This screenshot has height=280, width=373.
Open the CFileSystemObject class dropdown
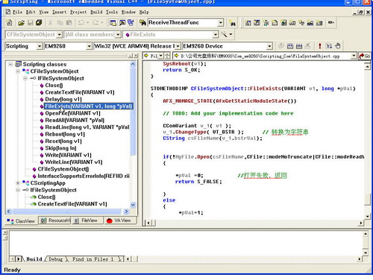[59, 34]
